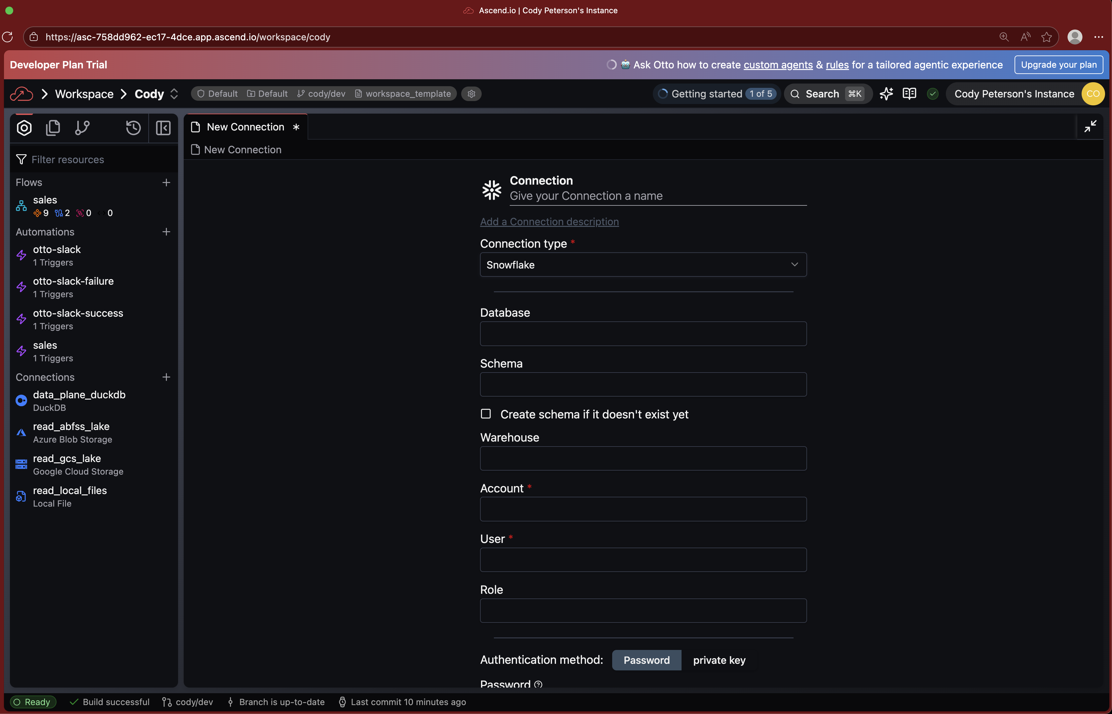This screenshot has height=714, width=1112.
Task: Add a new Flow with plus icon
Action: click(x=166, y=183)
